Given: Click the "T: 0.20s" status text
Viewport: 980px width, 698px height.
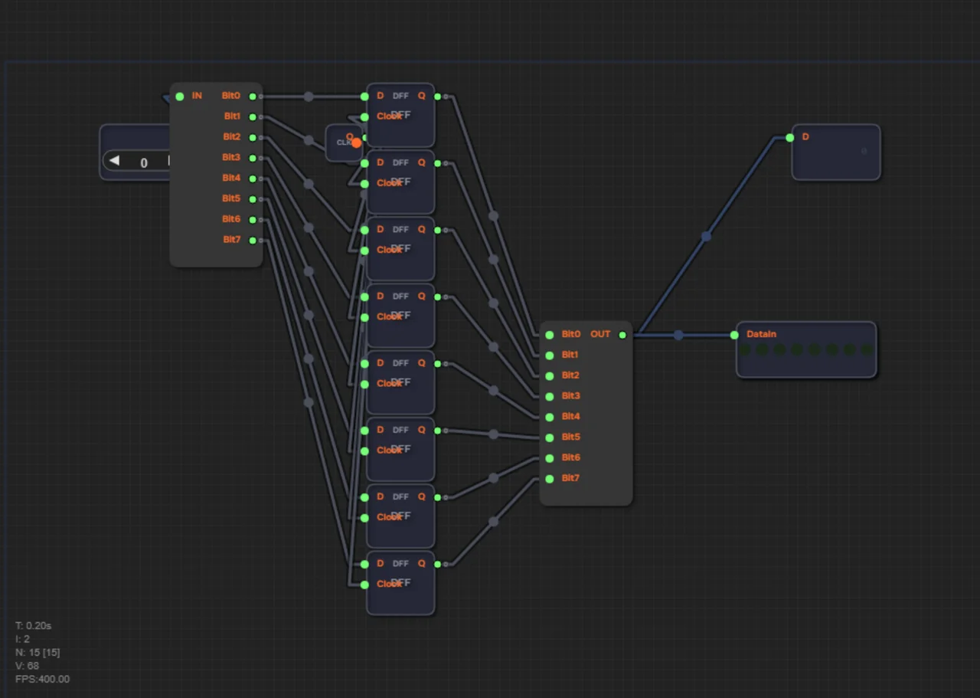Looking at the screenshot, I should tap(33, 626).
